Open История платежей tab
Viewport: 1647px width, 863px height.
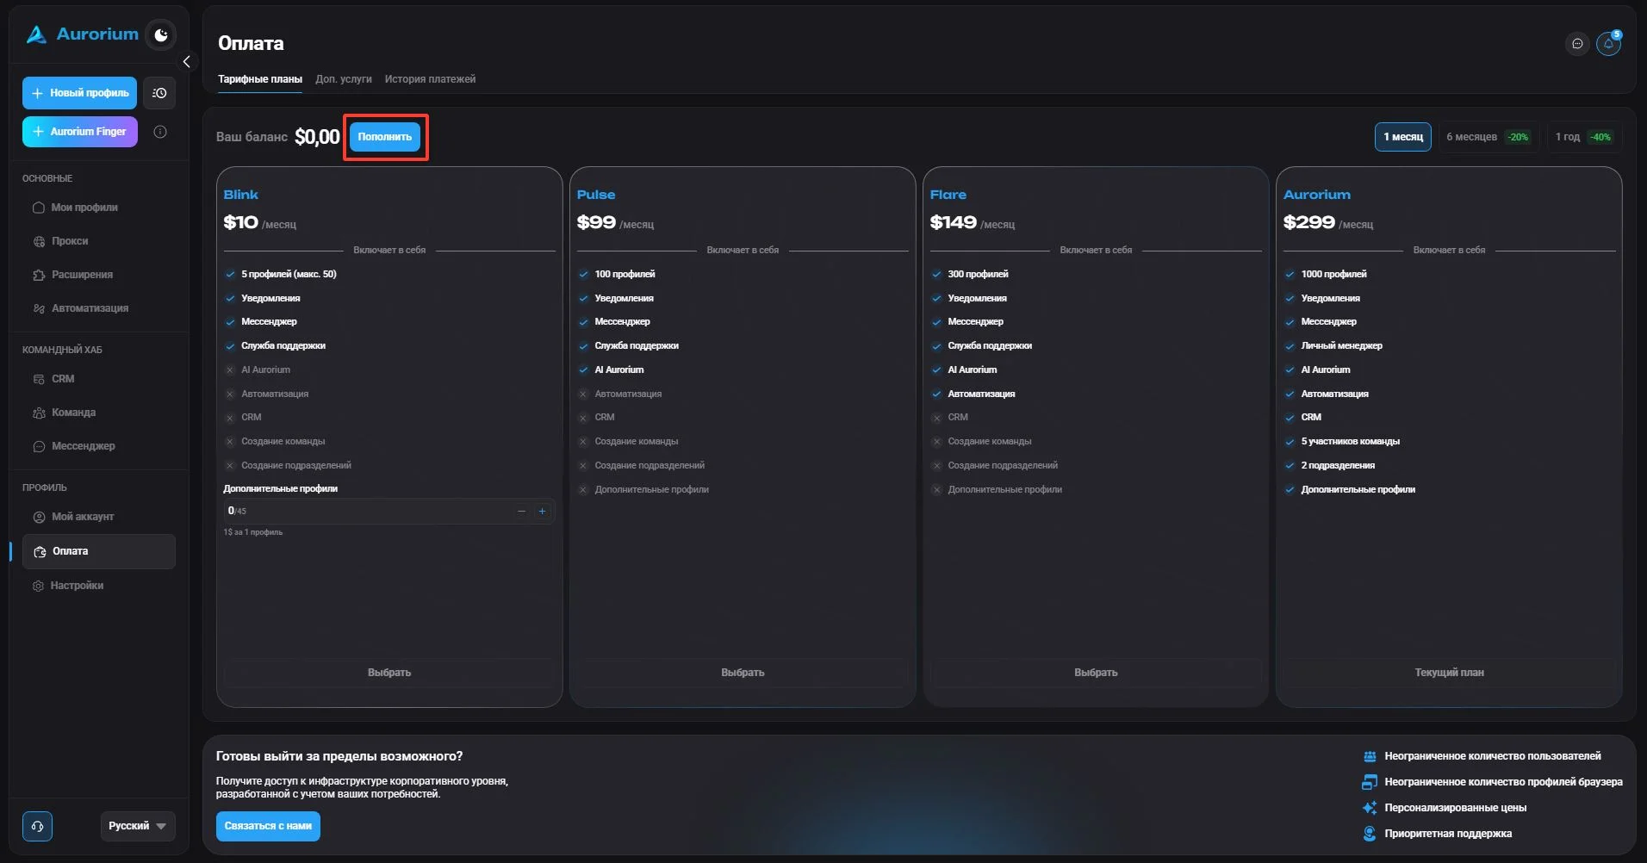click(x=430, y=79)
